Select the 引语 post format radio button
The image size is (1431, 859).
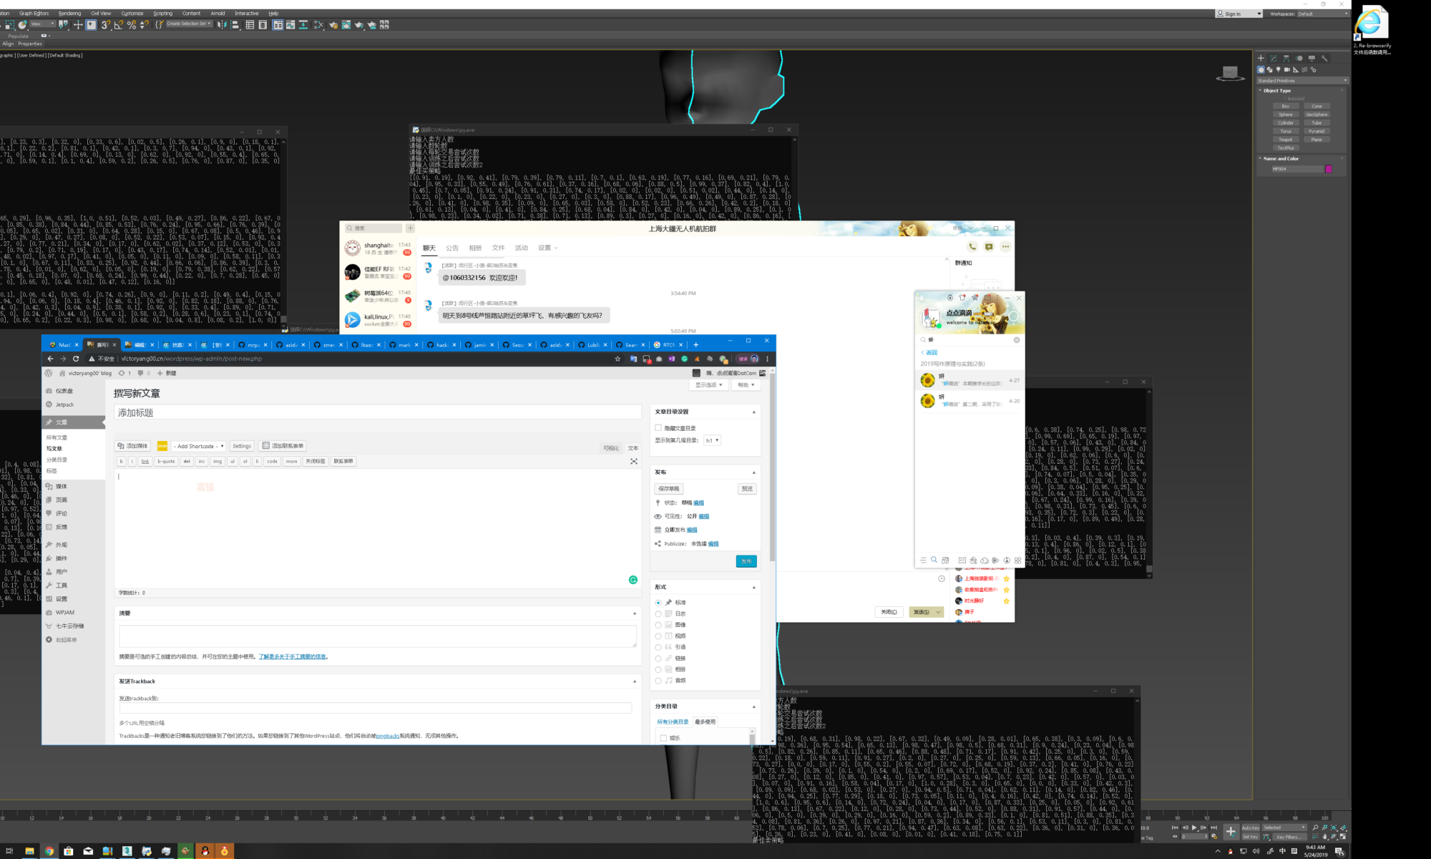(658, 647)
